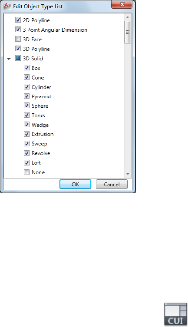Screen dimensions: 188x327
Task: Disable the Torus checkbox
Action: click(26, 115)
